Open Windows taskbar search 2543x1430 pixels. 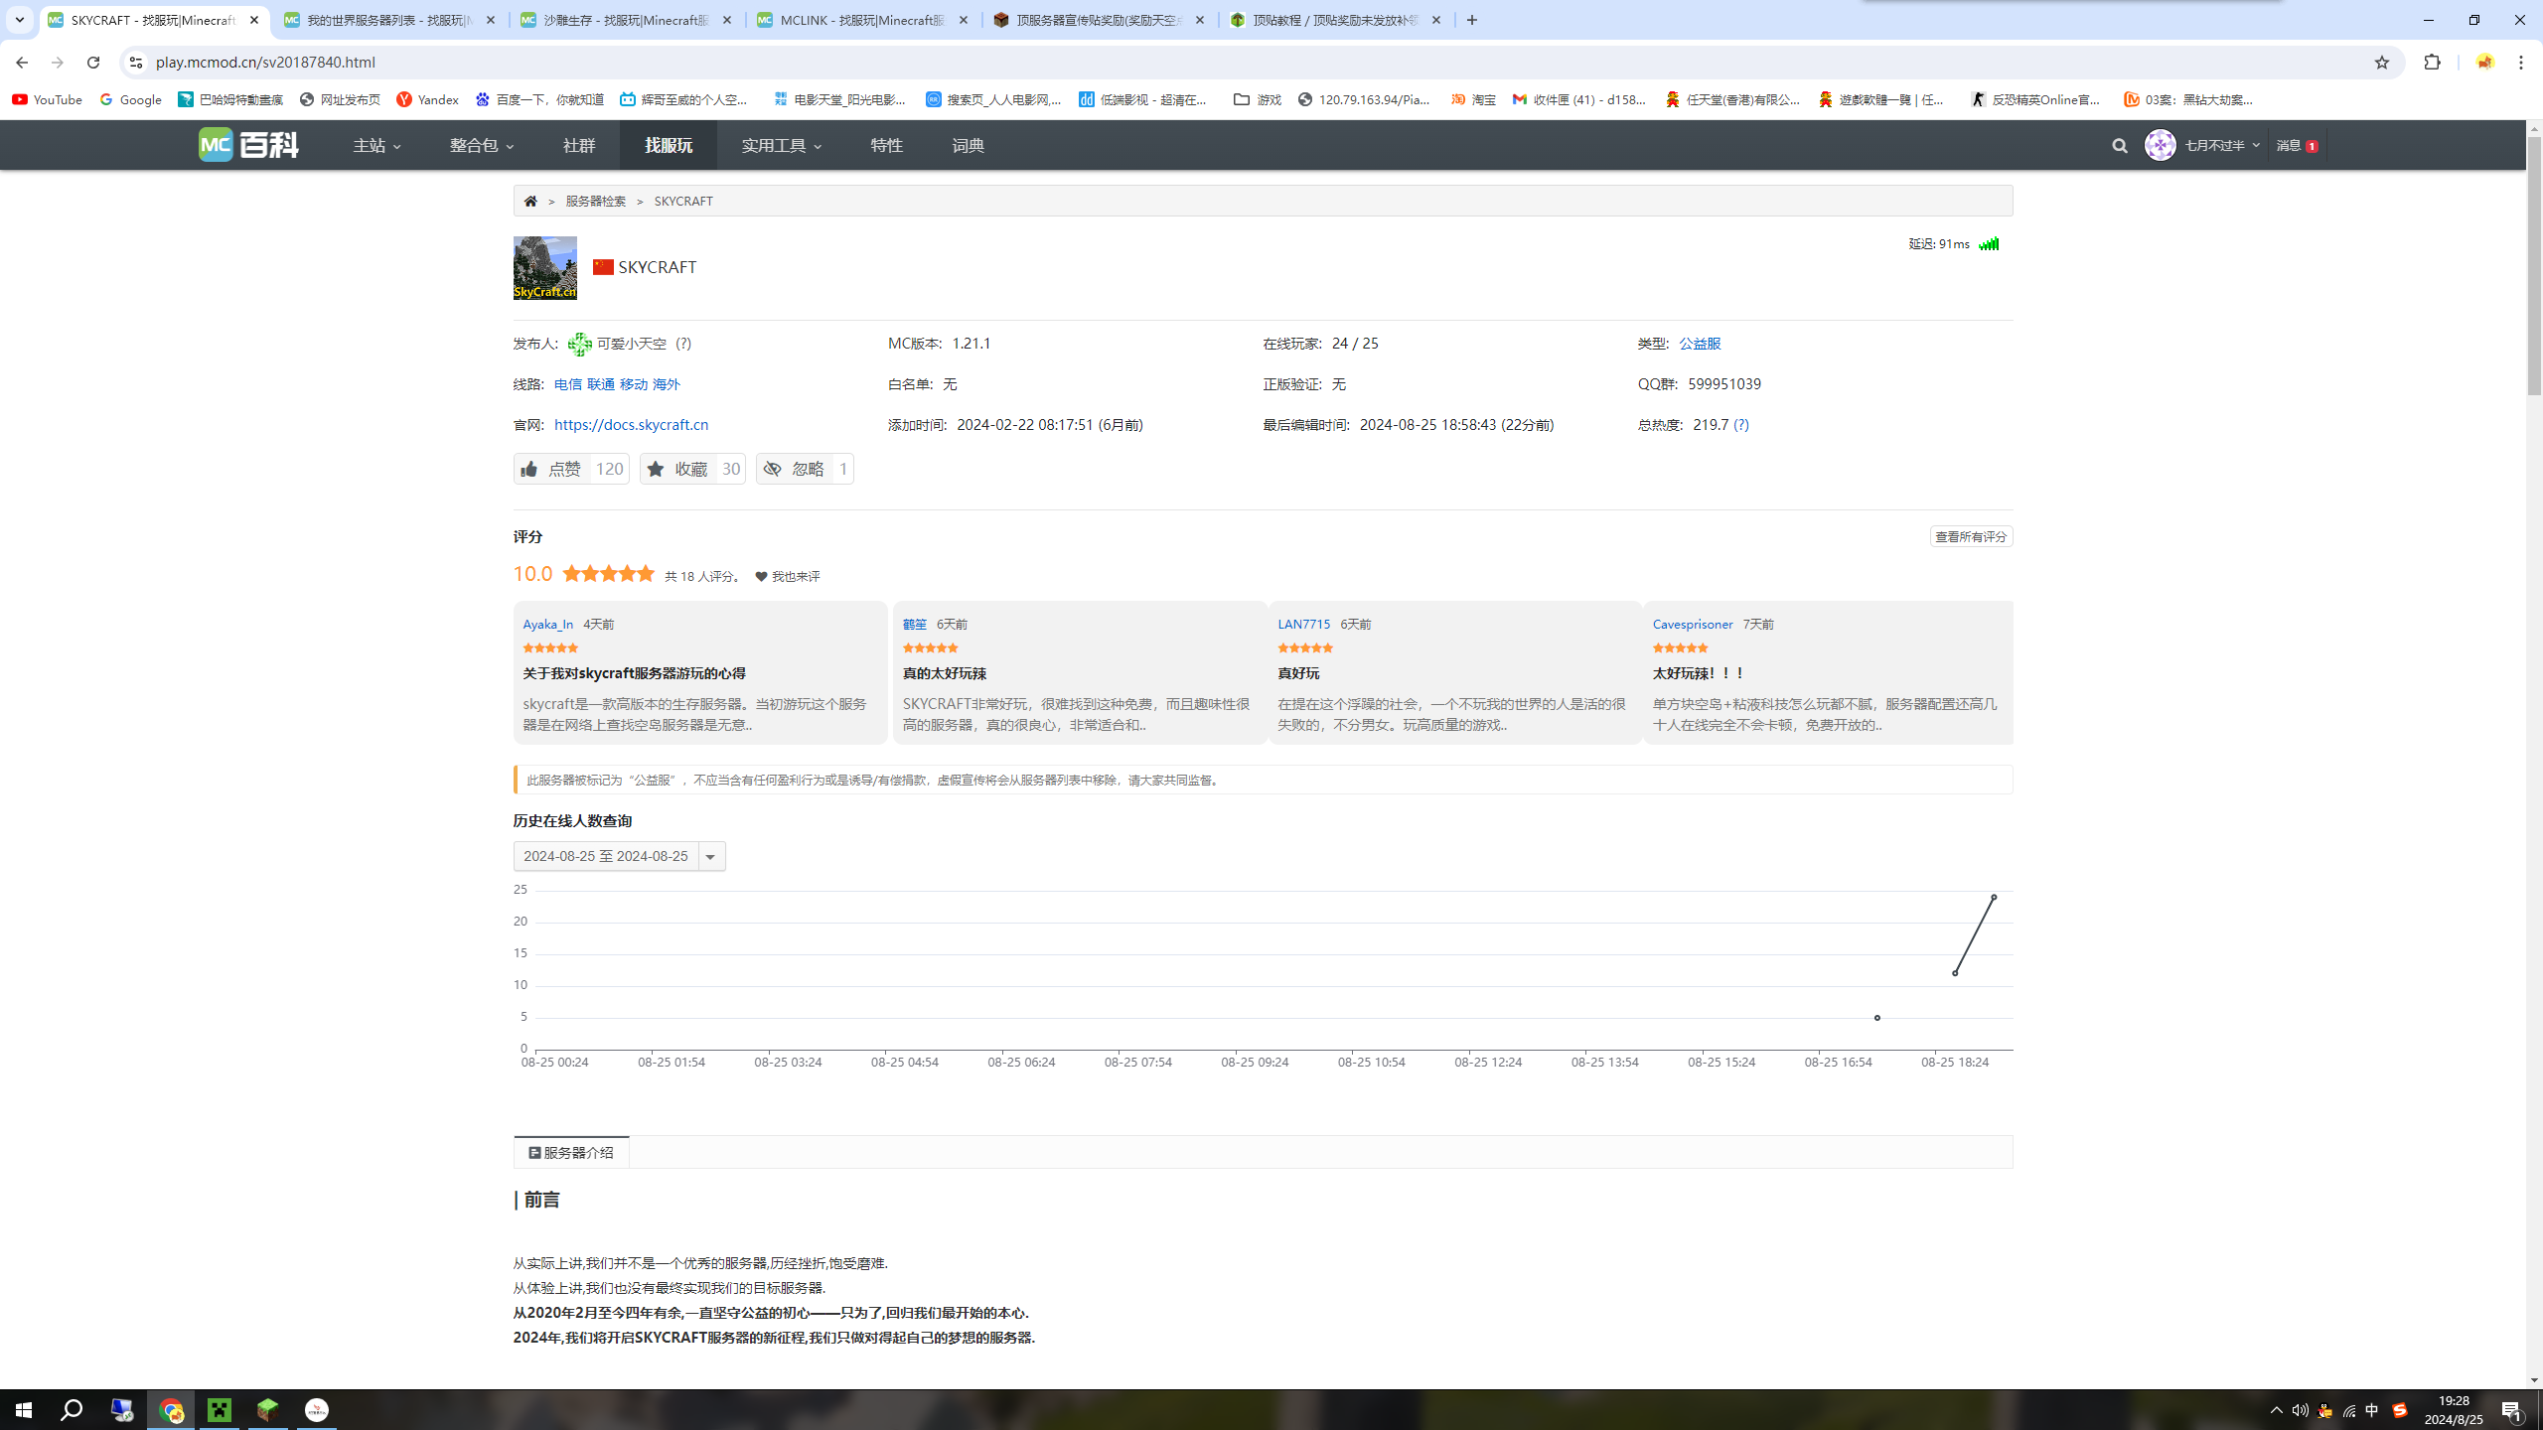(72, 1410)
